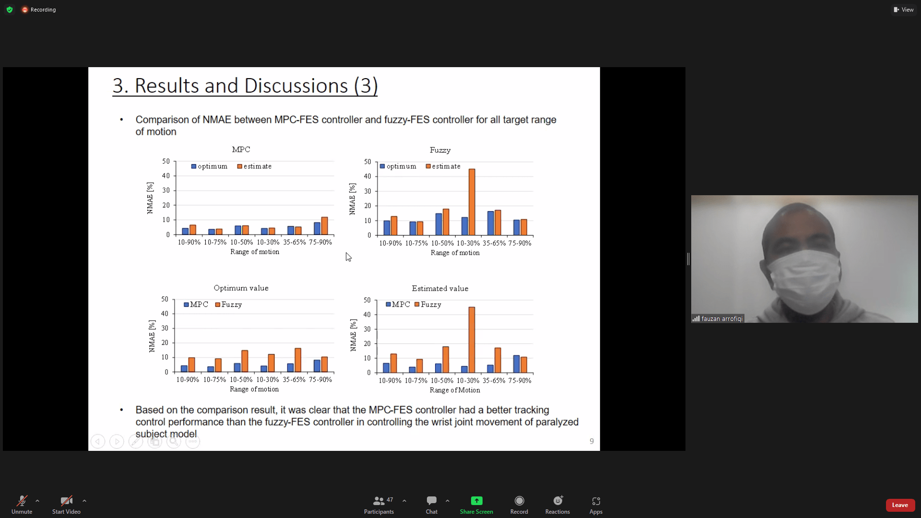This screenshot has height=518, width=921.
Task: Leave the meeting
Action: pos(900,505)
